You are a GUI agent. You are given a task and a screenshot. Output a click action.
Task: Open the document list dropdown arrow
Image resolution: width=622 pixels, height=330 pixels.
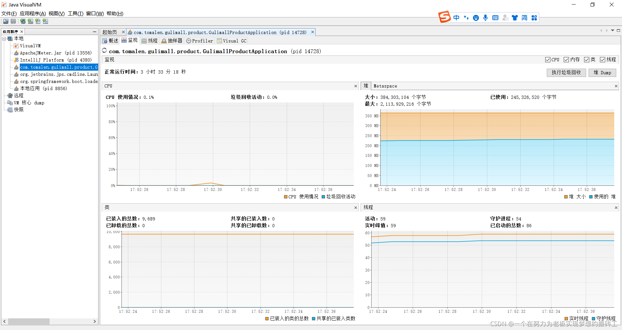(613, 30)
